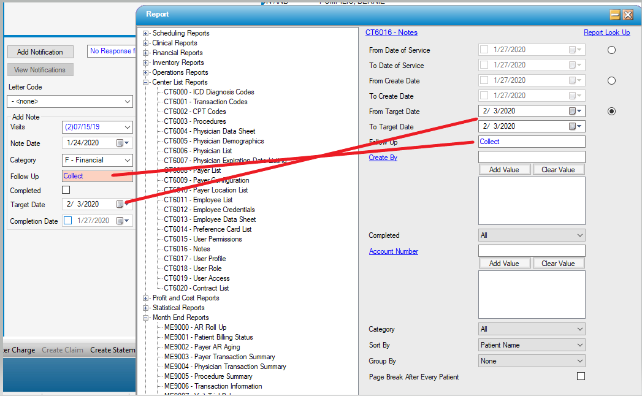
Task: Close the Report window
Action: tap(628, 15)
